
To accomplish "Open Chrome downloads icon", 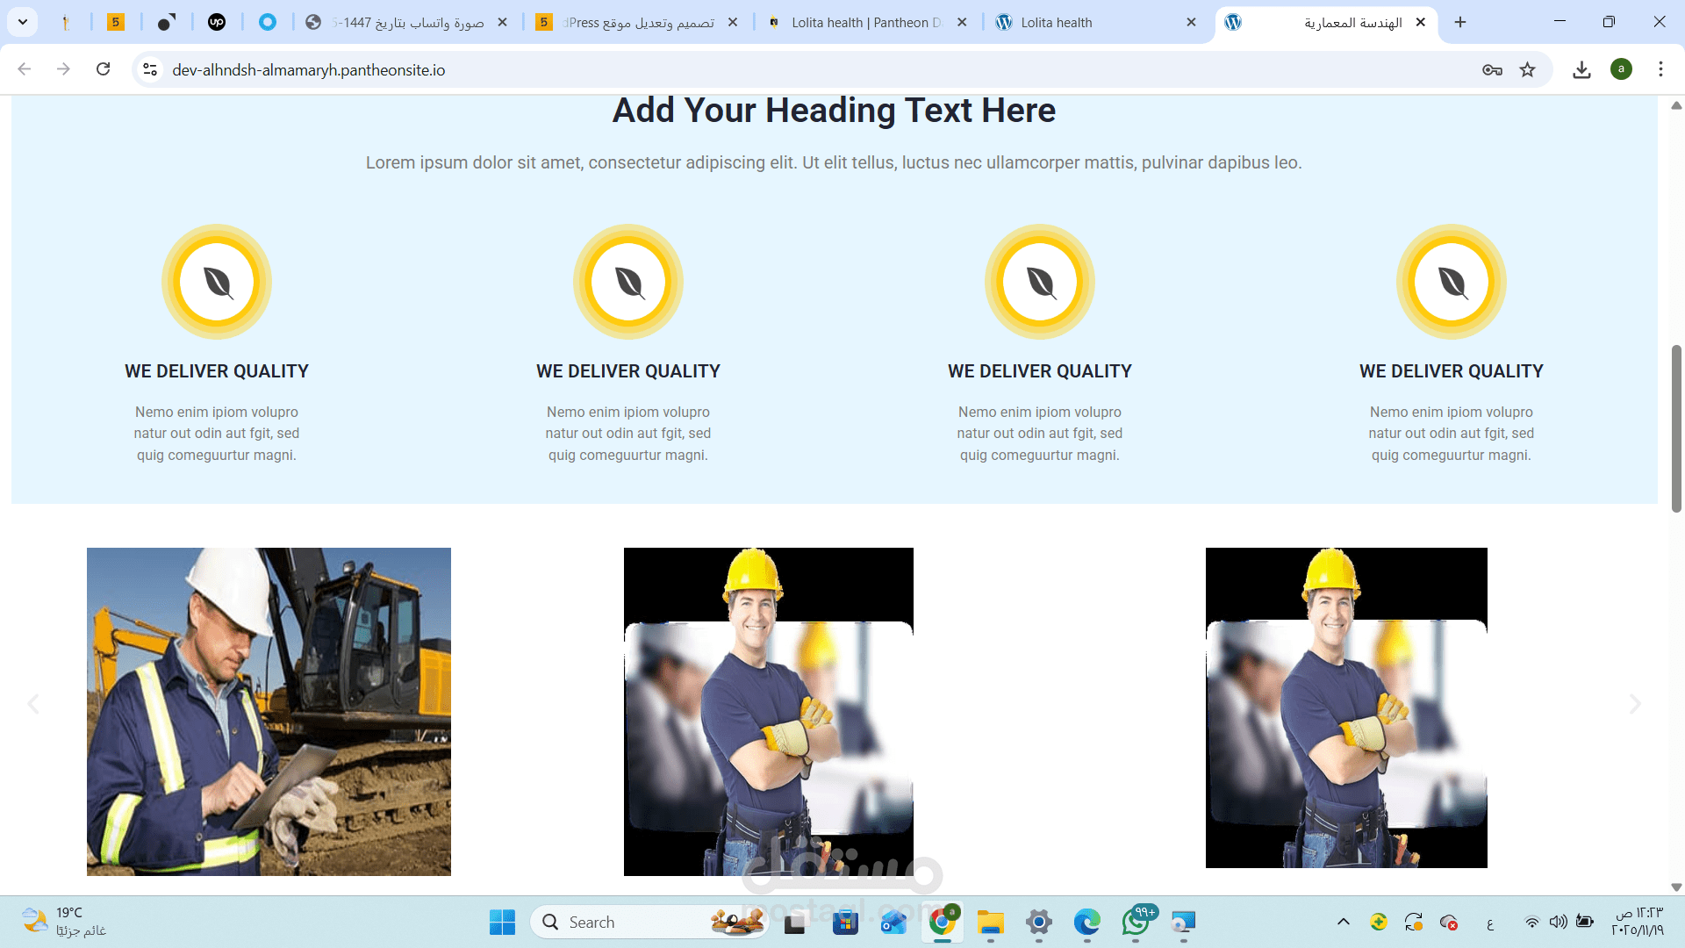I will tap(1581, 69).
